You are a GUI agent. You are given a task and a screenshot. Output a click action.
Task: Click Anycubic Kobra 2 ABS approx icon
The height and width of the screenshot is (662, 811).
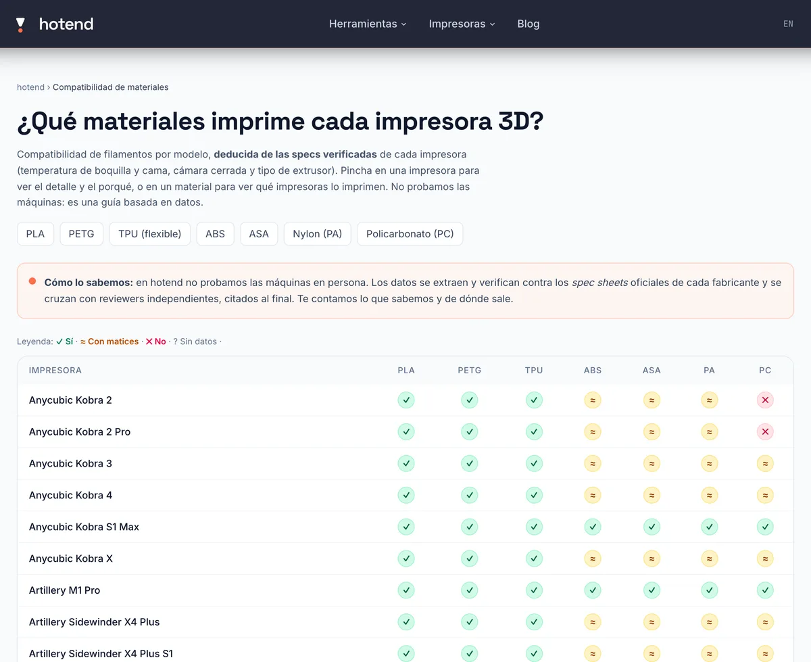tap(593, 400)
